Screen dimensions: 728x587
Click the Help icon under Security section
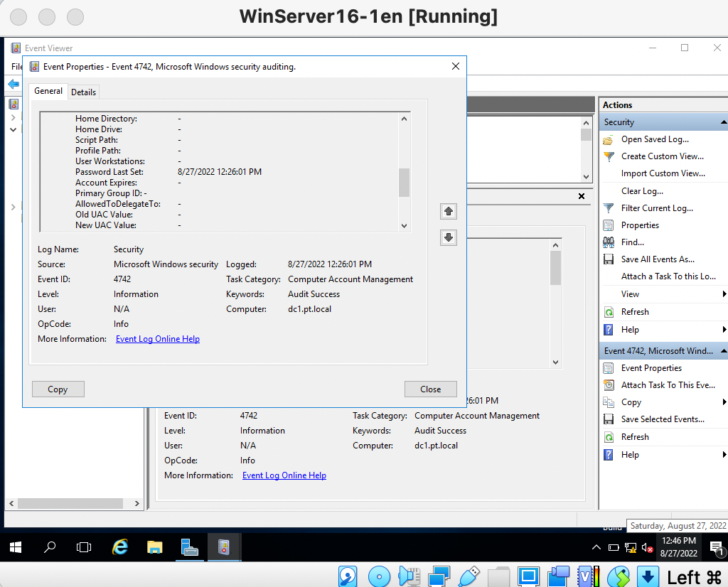pos(609,330)
